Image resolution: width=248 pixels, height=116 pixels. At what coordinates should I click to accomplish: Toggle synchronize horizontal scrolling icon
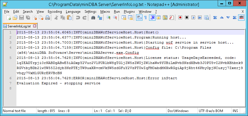pyautogui.click(x=130, y=18)
